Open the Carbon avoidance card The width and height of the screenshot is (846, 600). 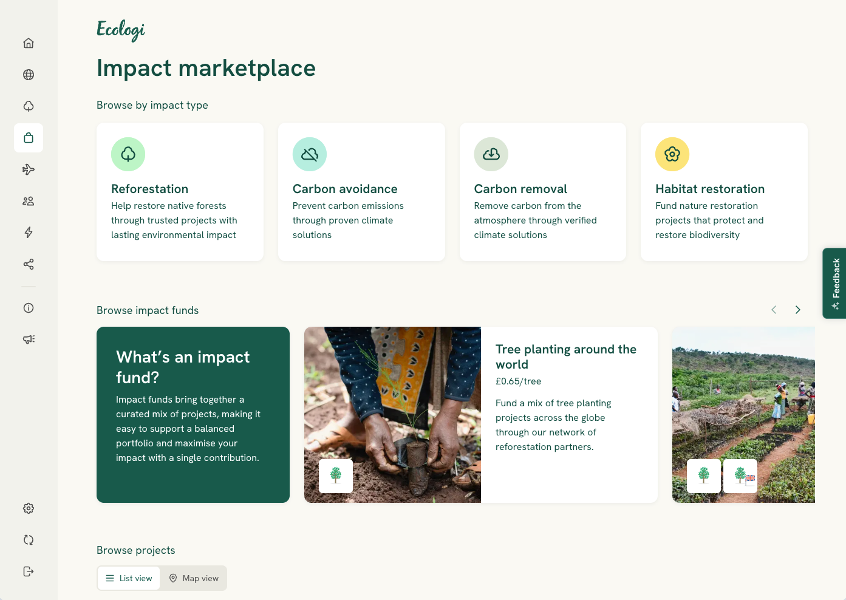(361, 192)
